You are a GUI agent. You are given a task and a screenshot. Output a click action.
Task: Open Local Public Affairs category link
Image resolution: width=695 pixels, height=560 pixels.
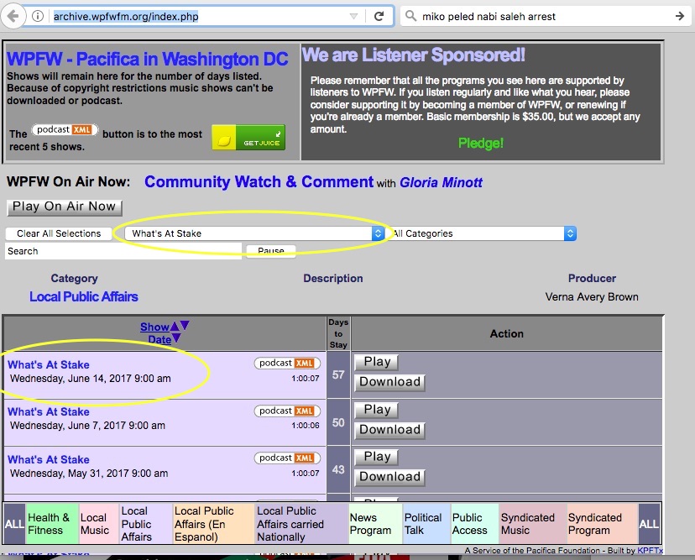click(x=84, y=296)
